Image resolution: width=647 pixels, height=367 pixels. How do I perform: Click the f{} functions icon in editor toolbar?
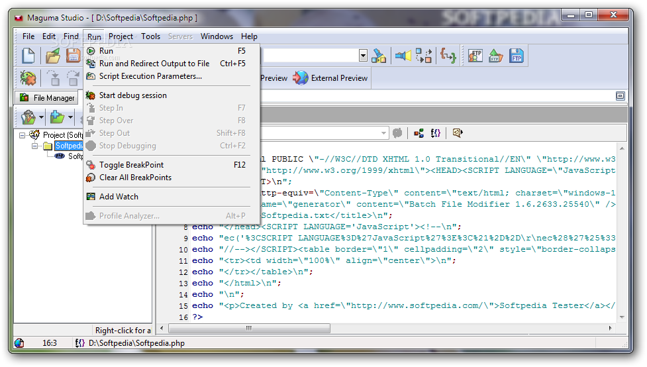click(436, 133)
